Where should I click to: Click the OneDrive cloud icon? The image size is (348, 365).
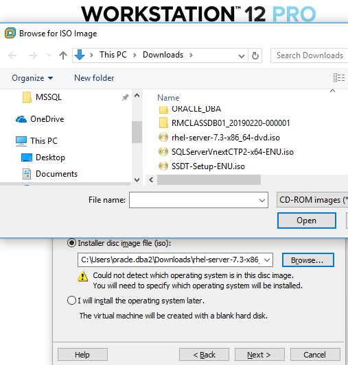[x=21, y=119]
